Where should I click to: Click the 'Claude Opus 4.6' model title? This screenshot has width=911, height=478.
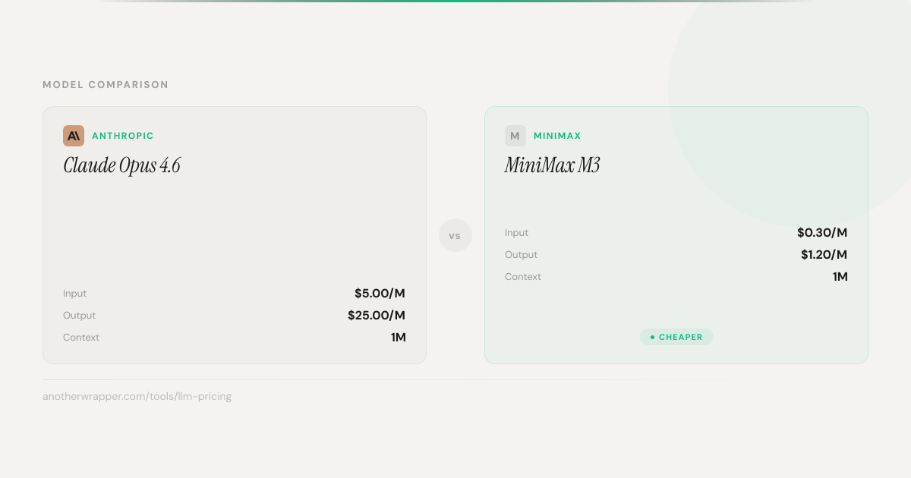tap(121, 165)
